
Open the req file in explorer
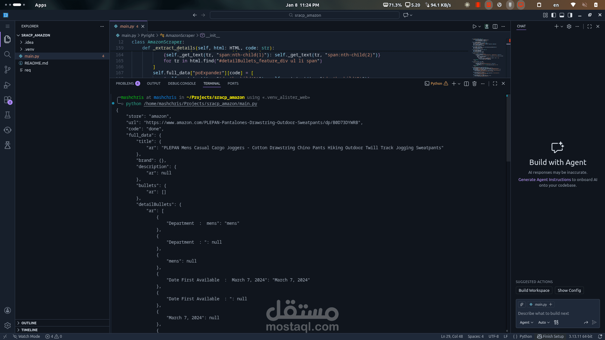62,70
